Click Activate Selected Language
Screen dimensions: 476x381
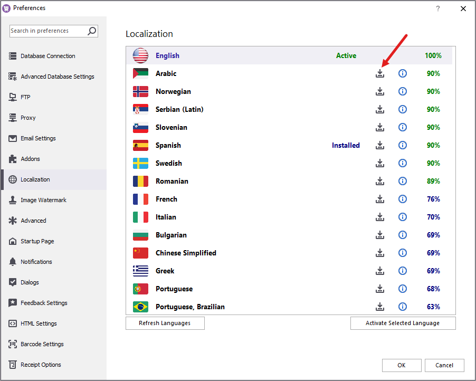[x=403, y=323]
